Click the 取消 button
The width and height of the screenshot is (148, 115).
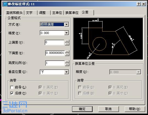coord(109,109)
